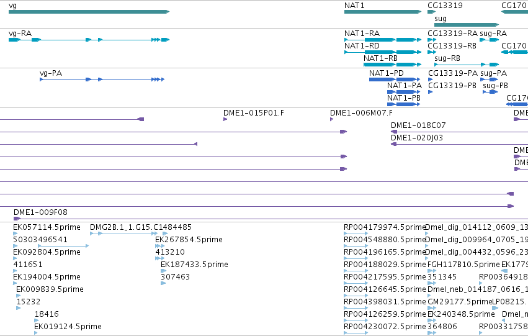Click the sug-PA protein label
The height and width of the screenshot is (336, 528).
click(494, 73)
